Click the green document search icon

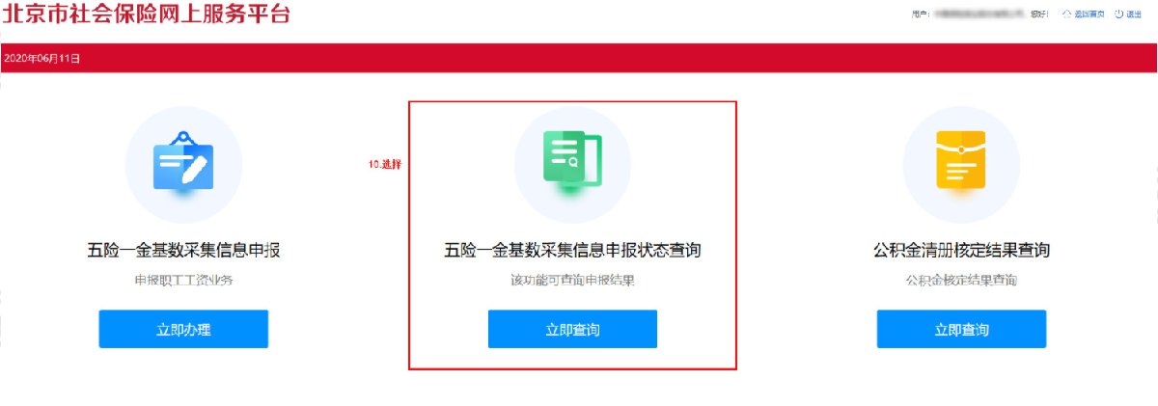click(572, 159)
